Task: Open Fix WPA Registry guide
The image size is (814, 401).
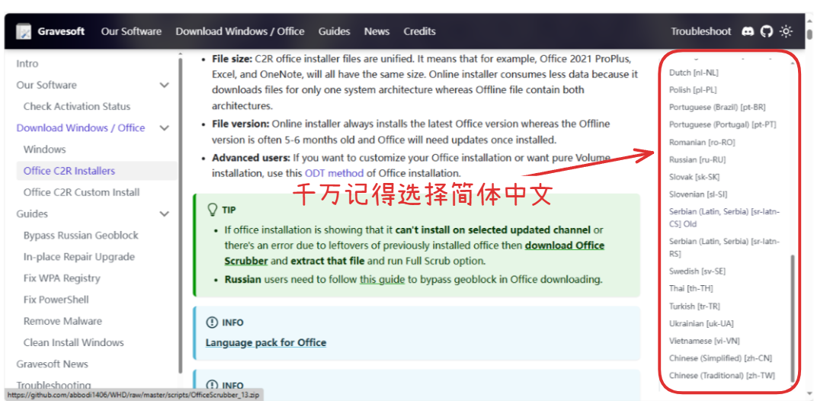Action: 62,278
